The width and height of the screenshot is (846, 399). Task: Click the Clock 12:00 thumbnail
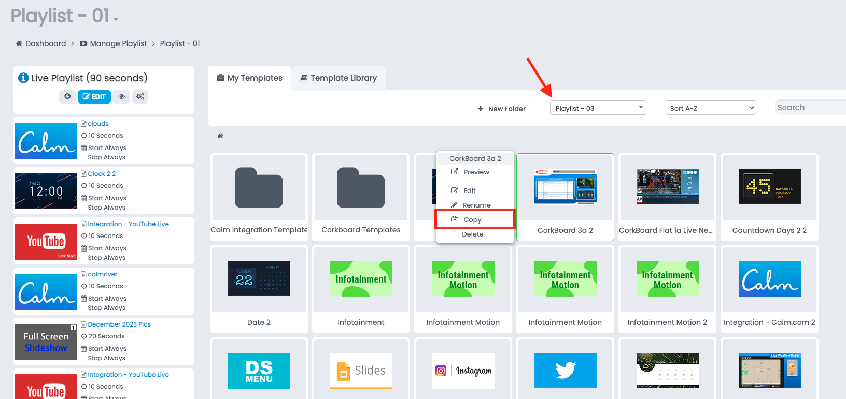46,191
